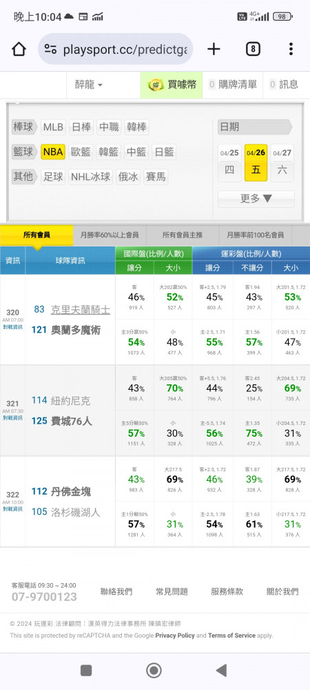This screenshot has width=310, height=690.
Task: Select 歐籃 league
Action: coord(81,152)
